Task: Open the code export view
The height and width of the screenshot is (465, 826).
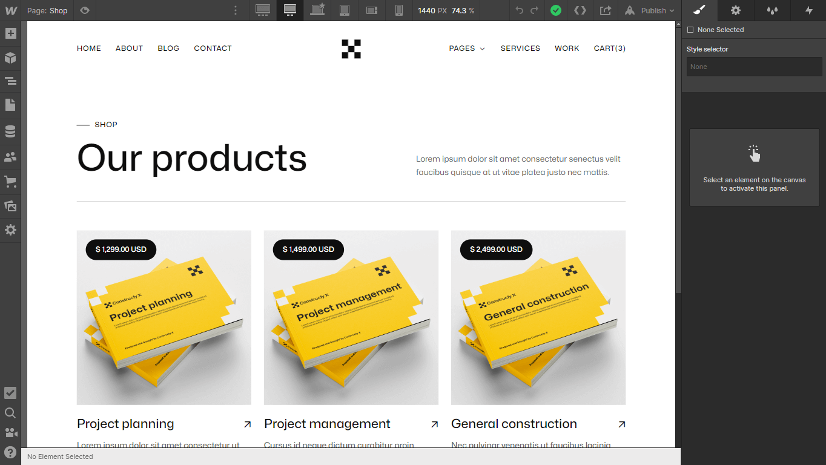Action: pos(580,10)
